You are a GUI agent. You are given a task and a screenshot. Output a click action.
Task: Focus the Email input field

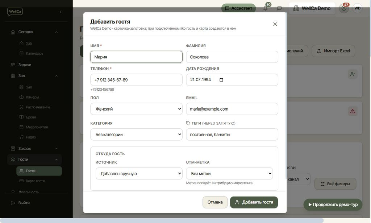pos(232,109)
